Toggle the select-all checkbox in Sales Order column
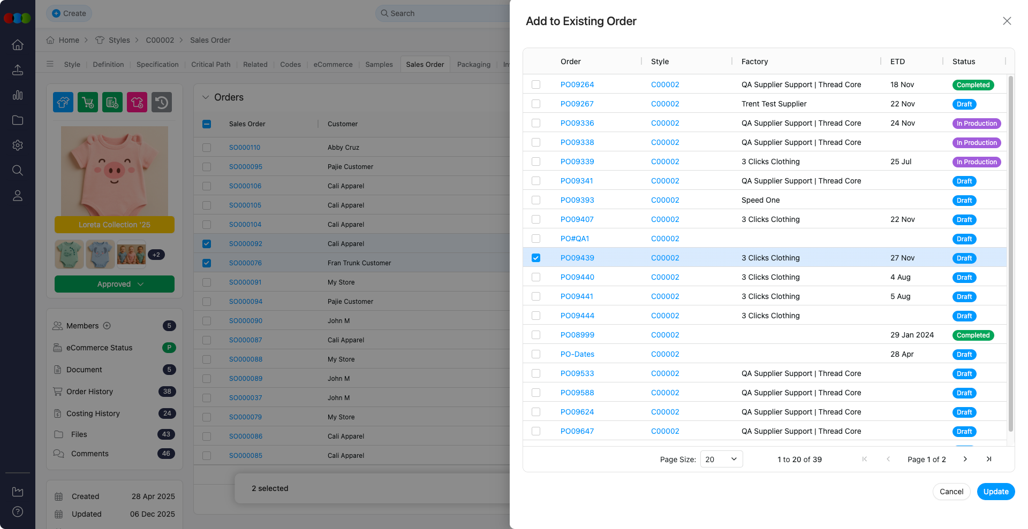The height and width of the screenshot is (529, 1028). point(207,124)
